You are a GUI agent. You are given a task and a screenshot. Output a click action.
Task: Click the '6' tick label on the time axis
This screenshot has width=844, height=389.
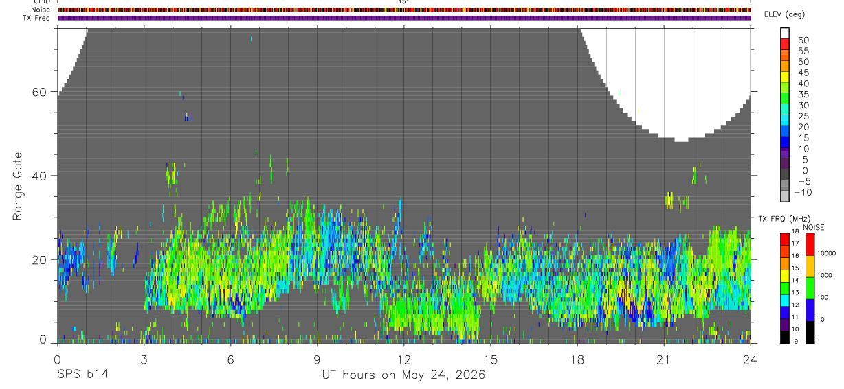click(x=230, y=359)
